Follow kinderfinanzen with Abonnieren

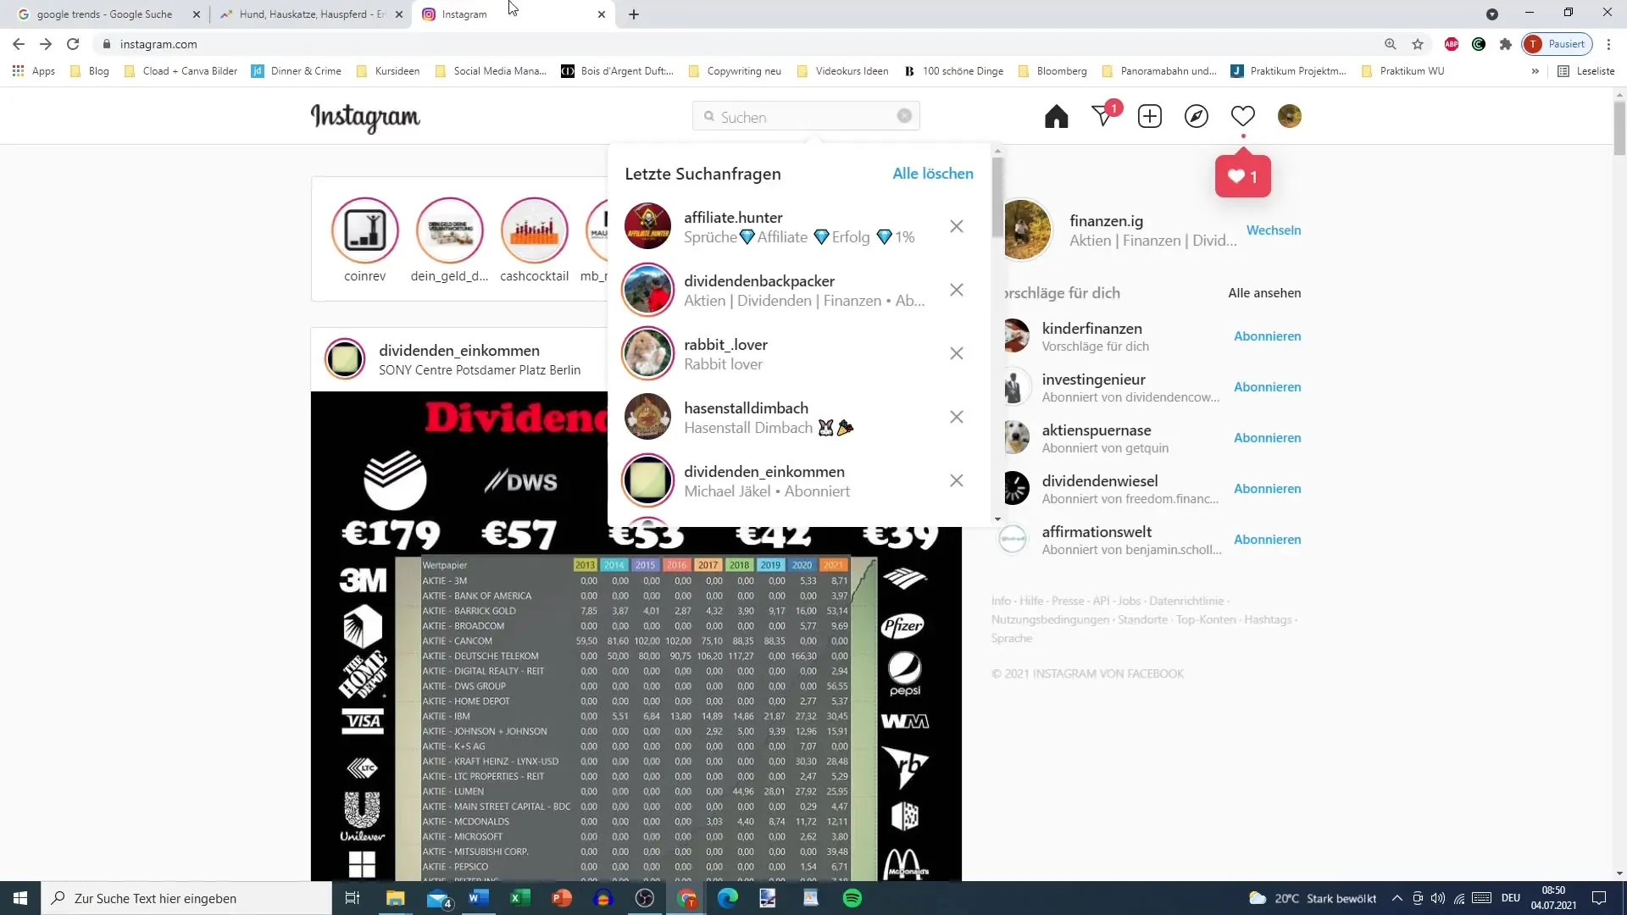tap(1267, 336)
